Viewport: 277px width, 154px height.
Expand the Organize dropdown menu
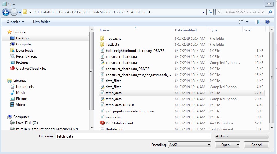click(x=15, y=22)
